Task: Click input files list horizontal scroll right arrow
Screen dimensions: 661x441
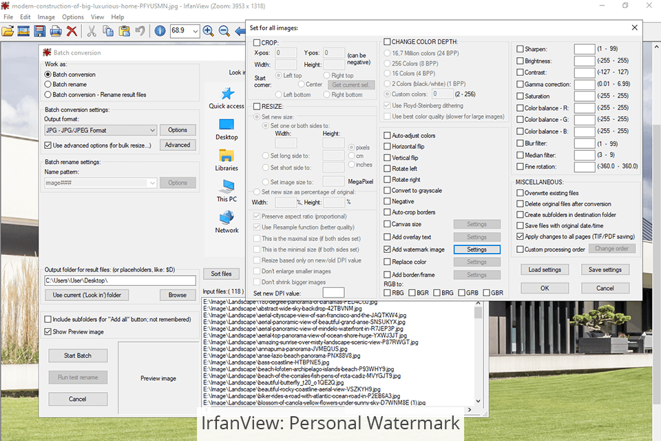Action: click(x=470, y=409)
